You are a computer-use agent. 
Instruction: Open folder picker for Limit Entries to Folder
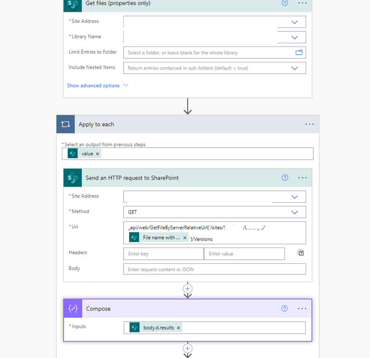point(299,52)
